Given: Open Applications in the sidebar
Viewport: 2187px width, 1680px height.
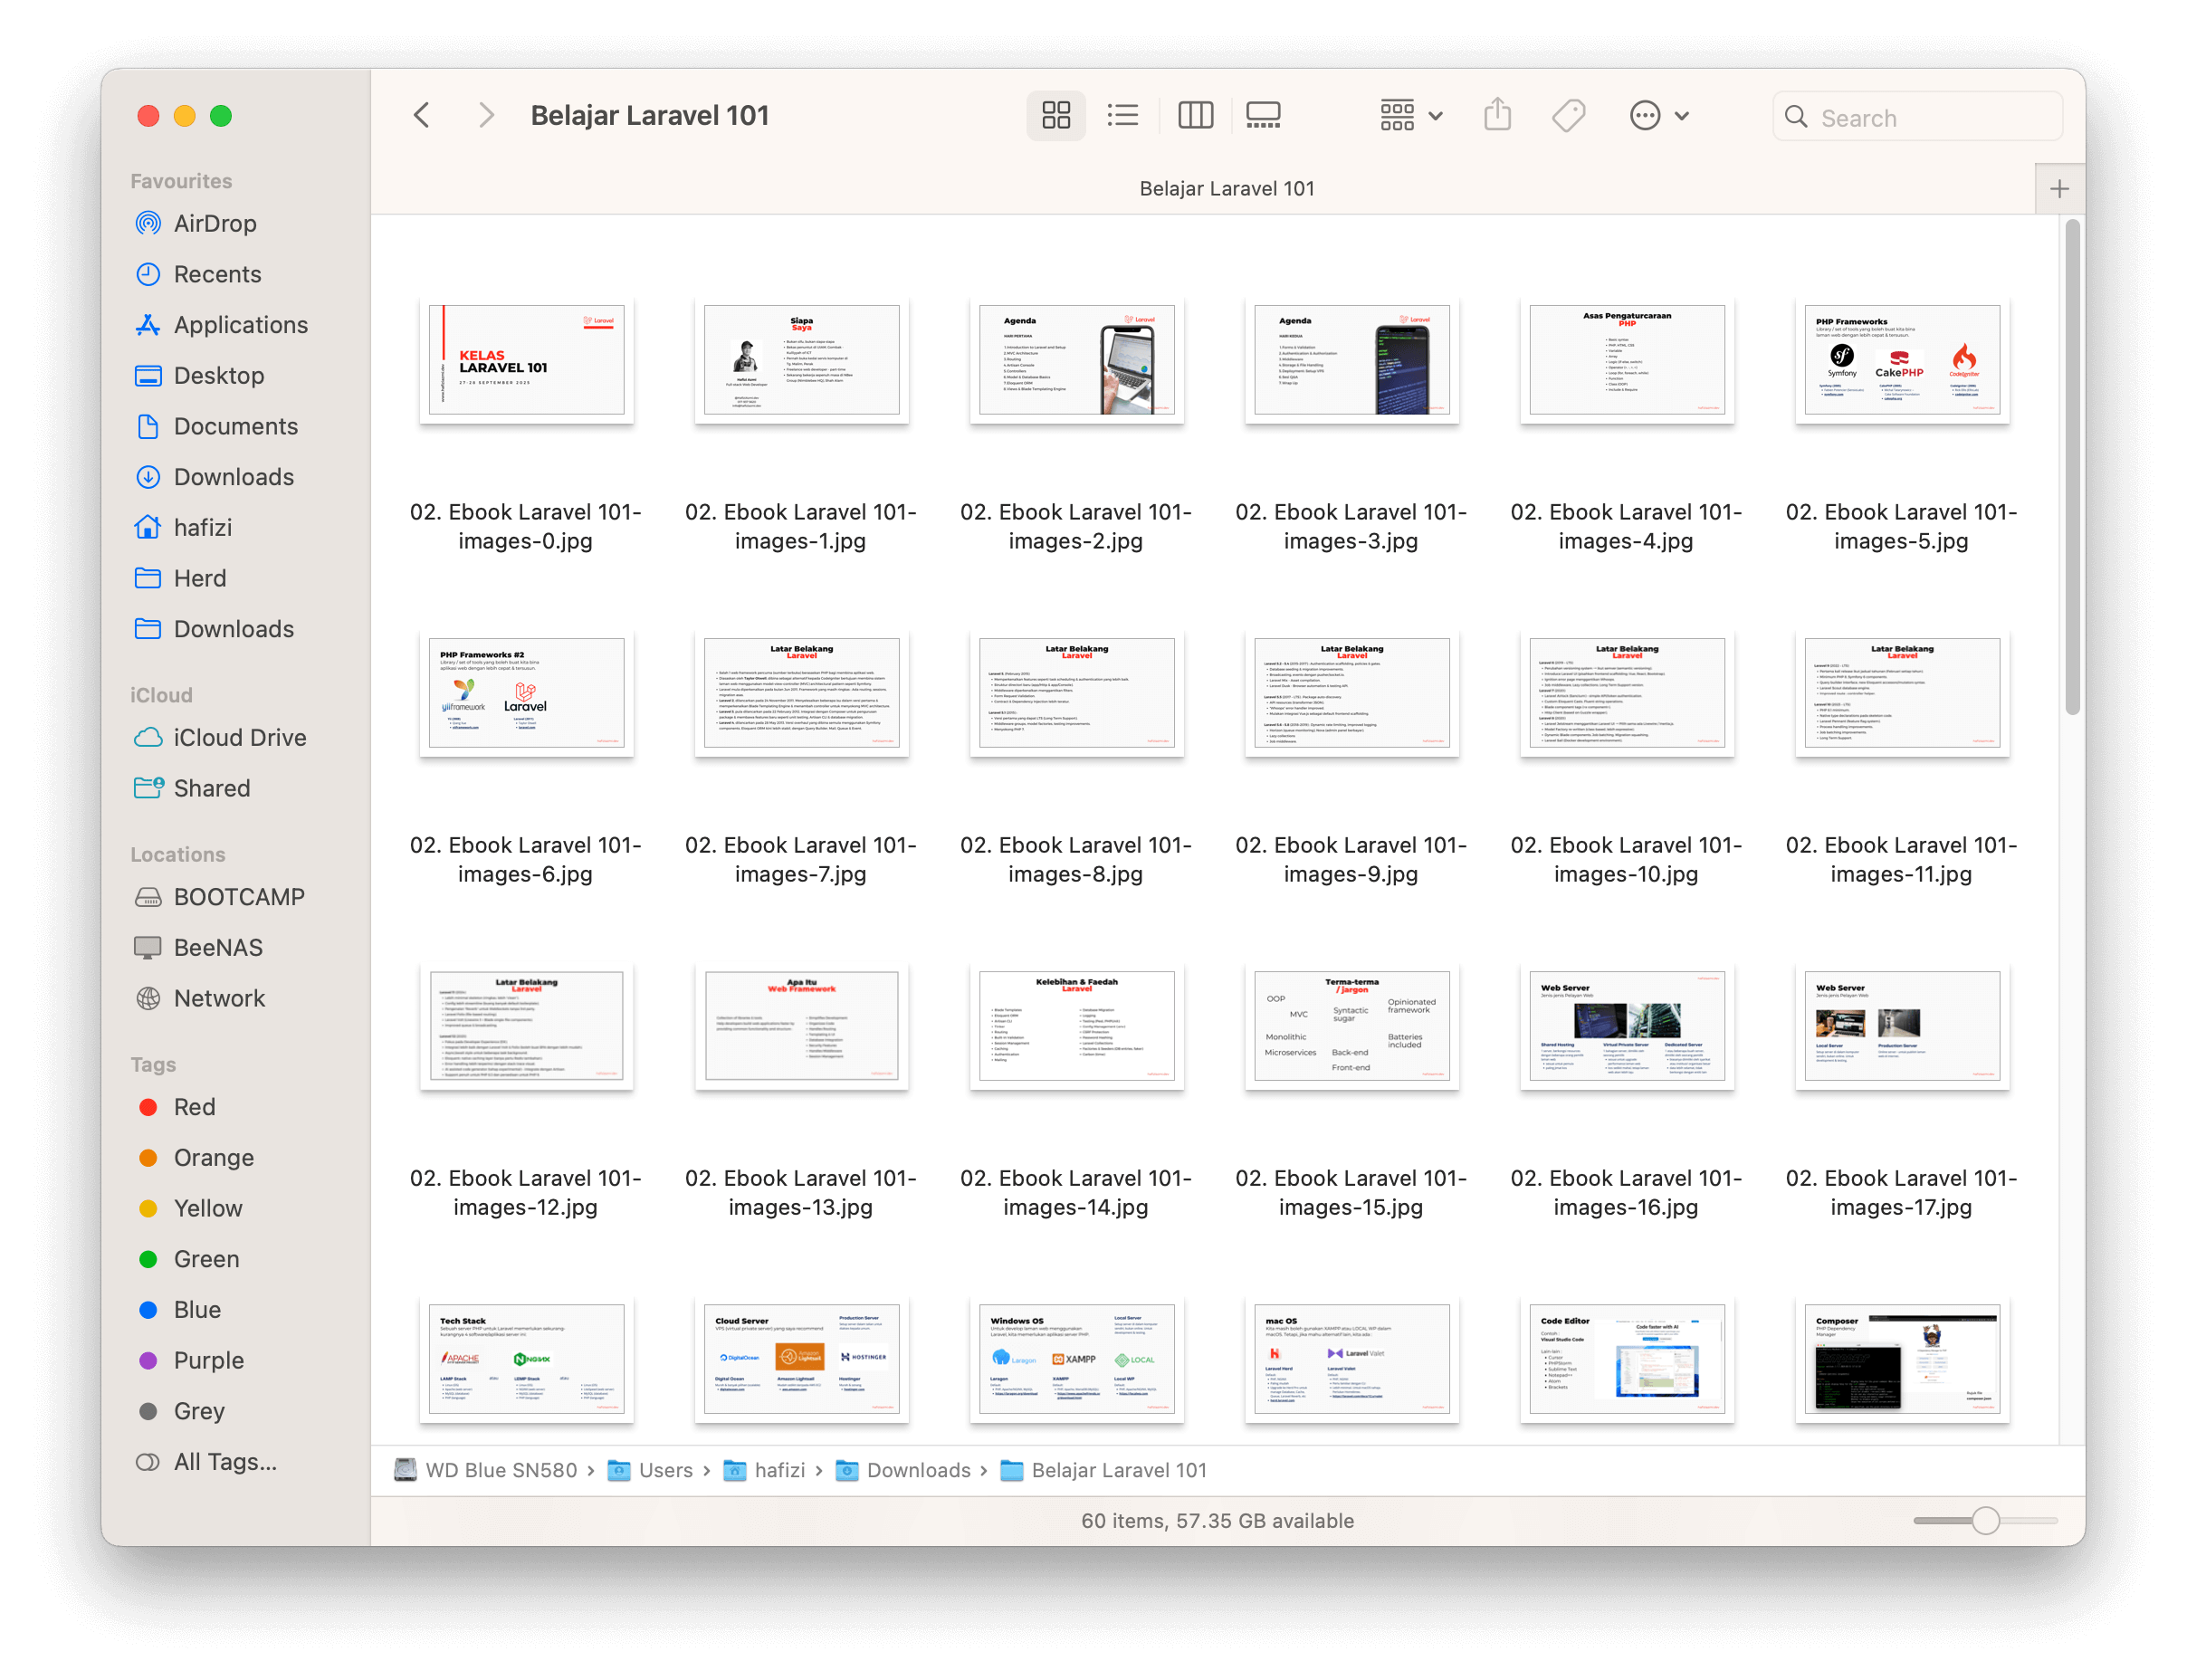Looking at the screenshot, I should tap(240, 325).
